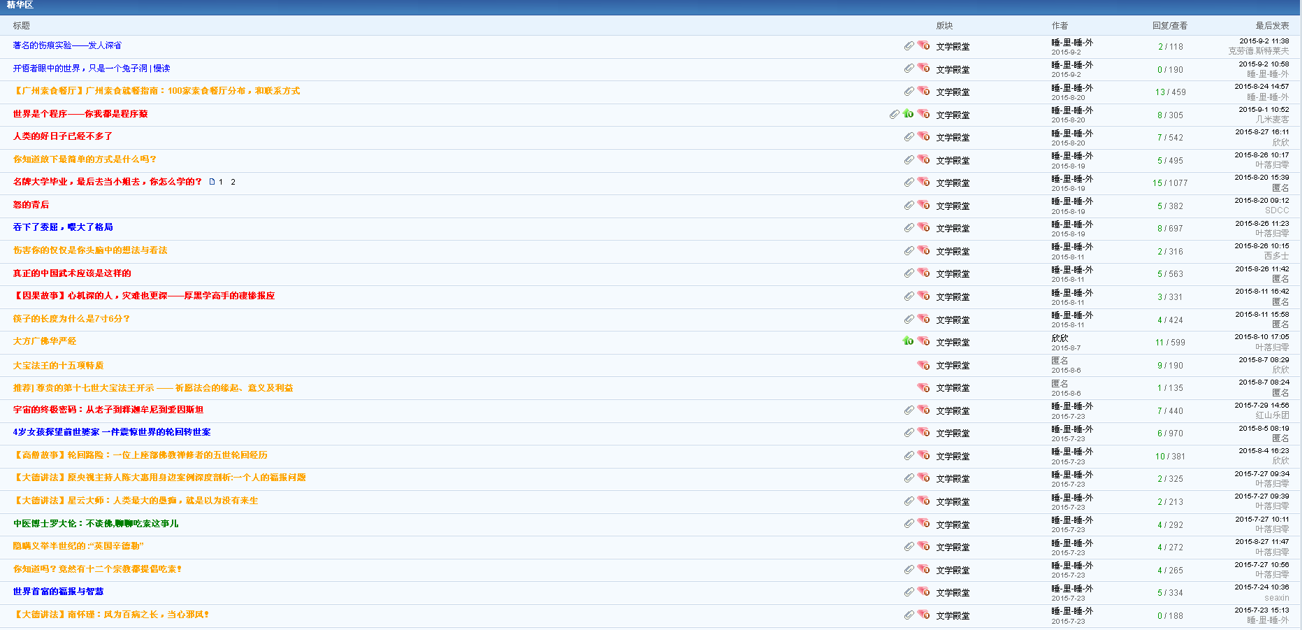Image resolution: width=1307 pixels, height=630 pixels.
Task: Click the 15 replies count link
Action: (x=1157, y=183)
